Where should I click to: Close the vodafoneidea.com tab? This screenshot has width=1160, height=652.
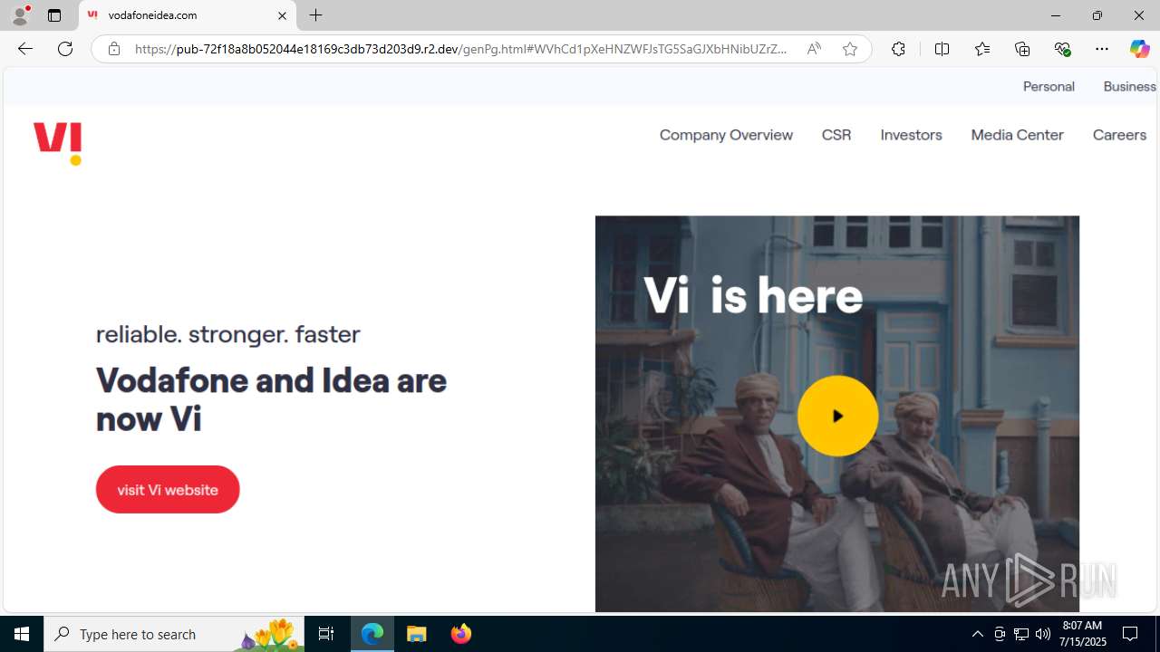point(282,15)
